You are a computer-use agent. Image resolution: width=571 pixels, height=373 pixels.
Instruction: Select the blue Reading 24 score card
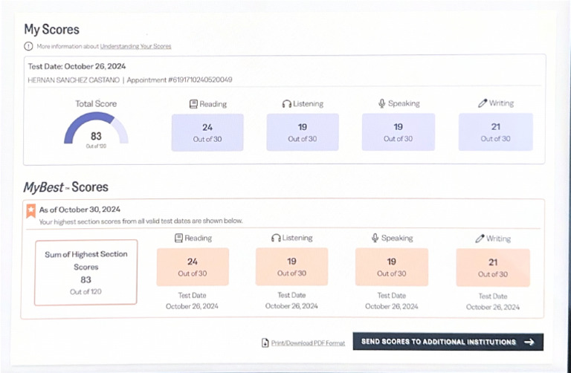click(207, 132)
